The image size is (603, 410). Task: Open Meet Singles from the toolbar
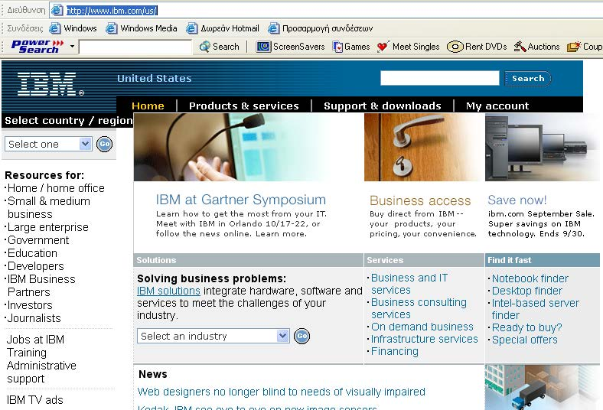pyautogui.click(x=408, y=47)
